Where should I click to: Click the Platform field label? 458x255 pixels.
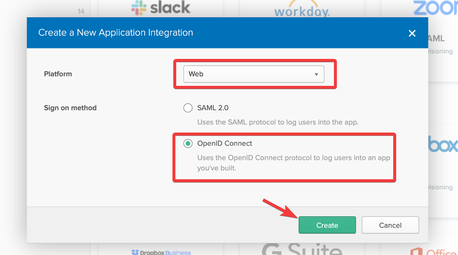coord(58,74)
